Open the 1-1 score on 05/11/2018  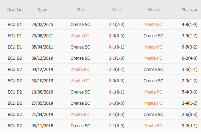(112, 126)
